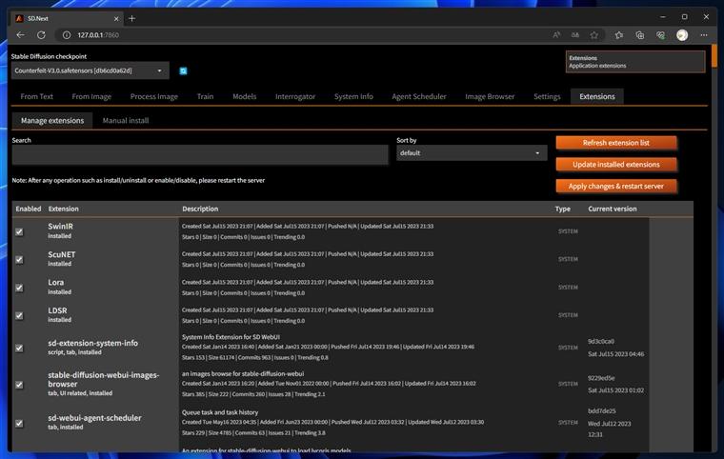This screenshot has width=724, height=459.
Task: Uncheck the SwinIR extension checkbox
Action: point(19,231)
